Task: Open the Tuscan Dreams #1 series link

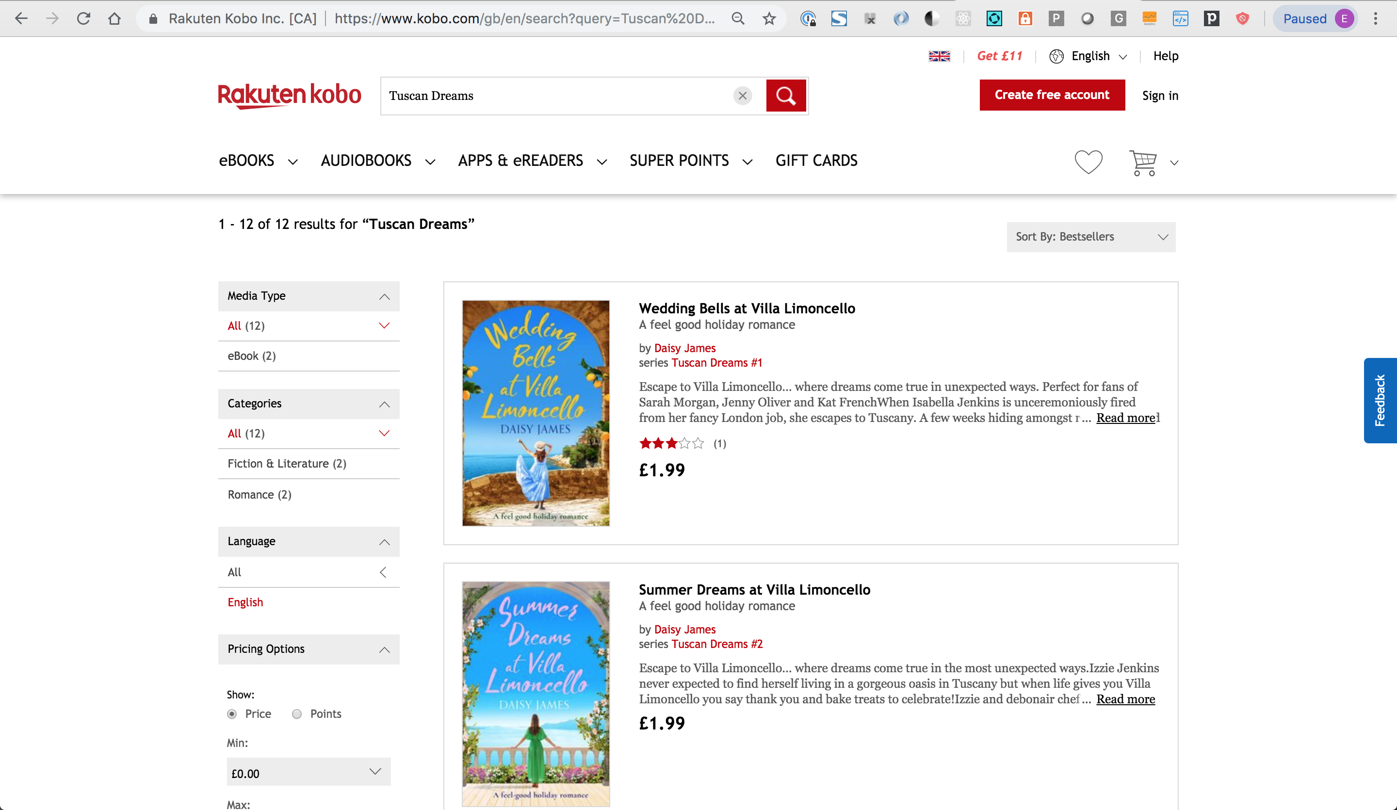Action: point(717,363)
